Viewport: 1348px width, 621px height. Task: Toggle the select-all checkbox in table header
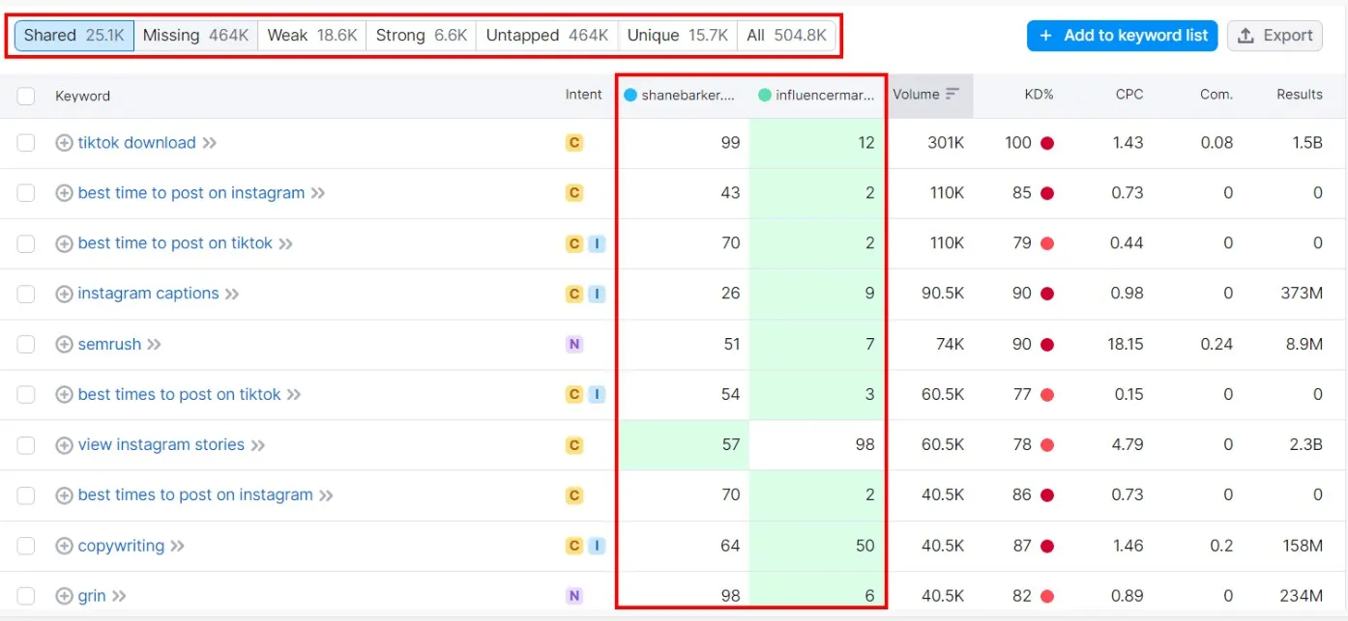tap(26, 96)
